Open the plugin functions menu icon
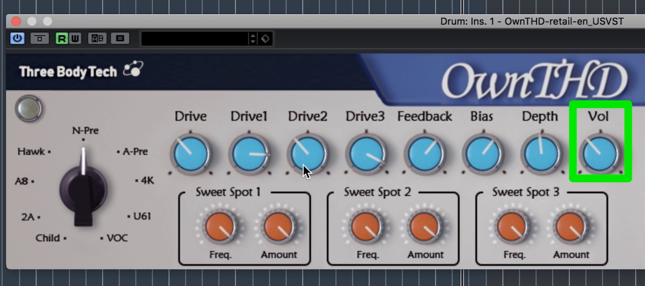Viewport: 645px width, 286px height. click(120, 38)
